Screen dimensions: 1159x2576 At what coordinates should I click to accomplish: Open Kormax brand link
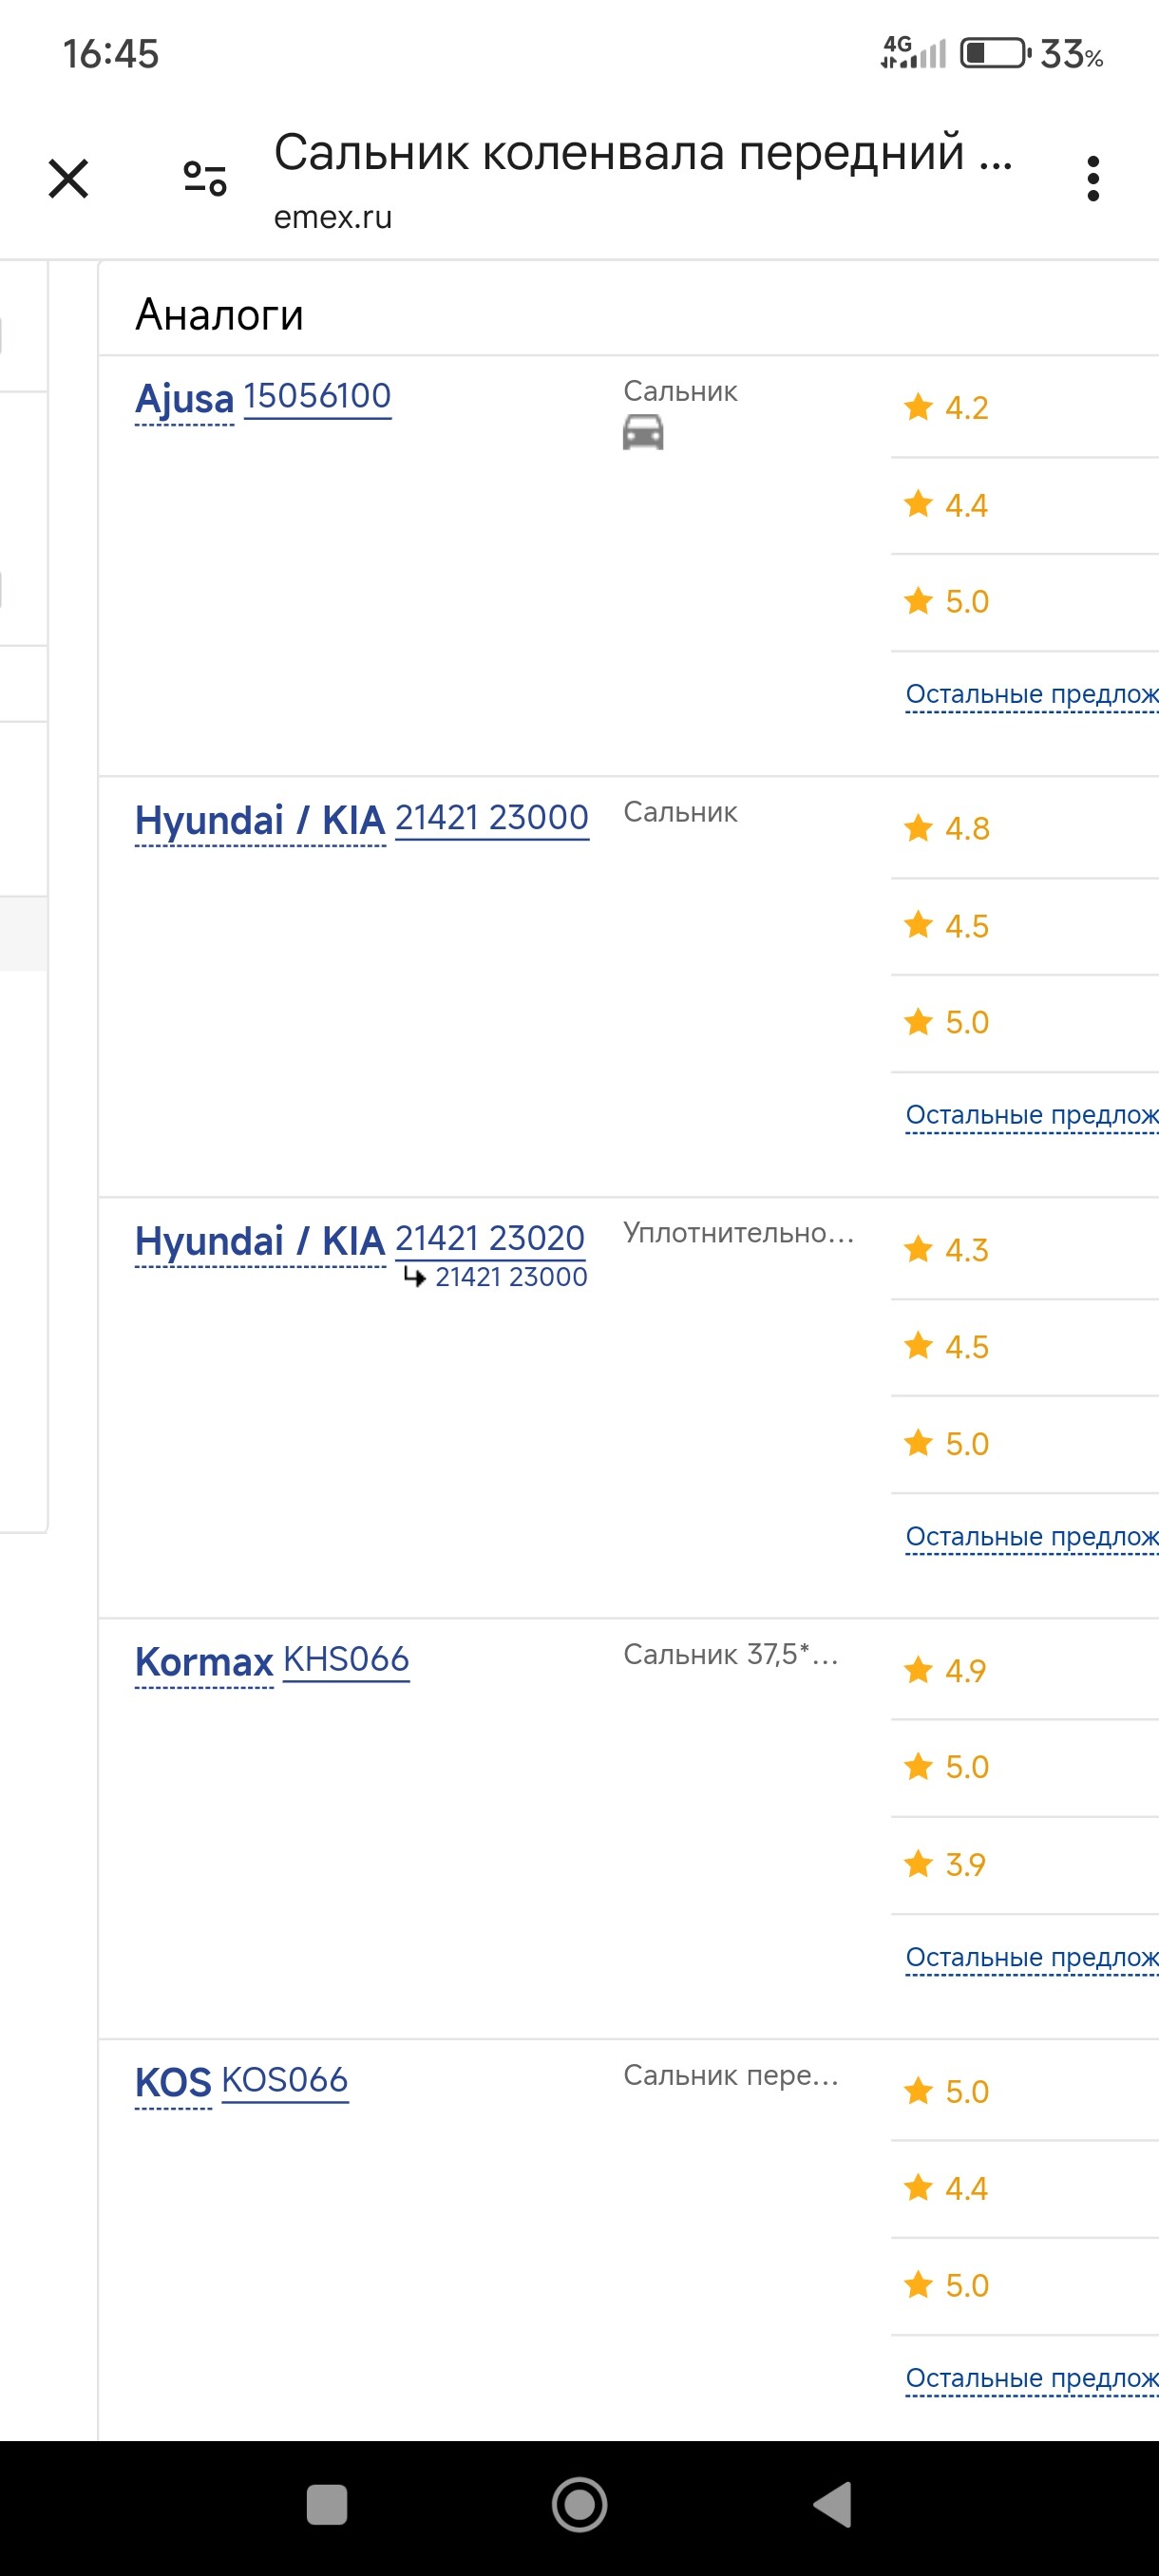[204, 1663]
